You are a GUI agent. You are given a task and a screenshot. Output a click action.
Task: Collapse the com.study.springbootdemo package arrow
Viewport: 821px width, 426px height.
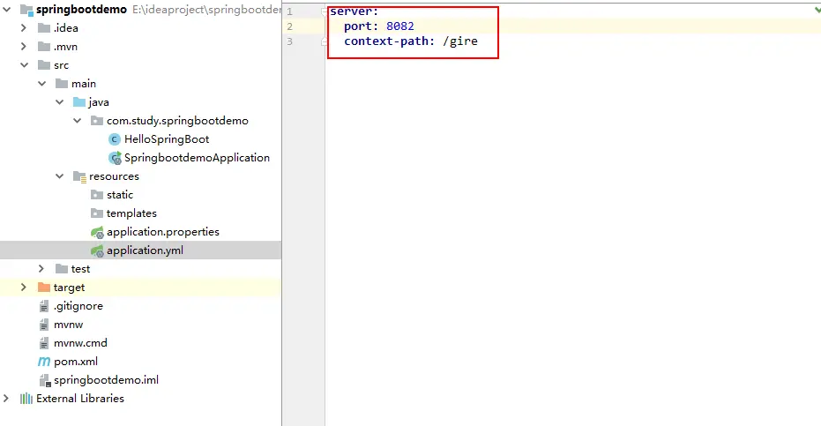point(78,121)
